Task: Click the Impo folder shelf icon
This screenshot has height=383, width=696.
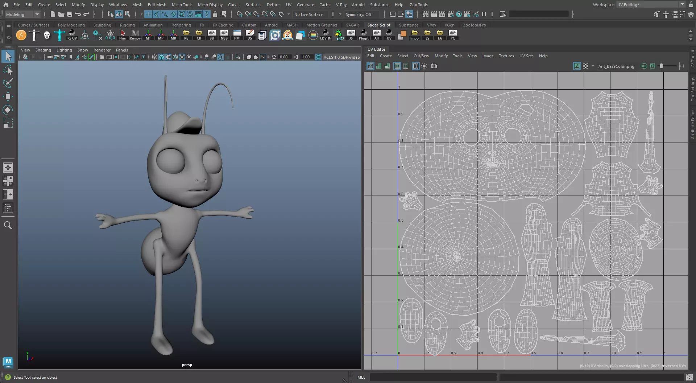Action: [414, 35]
